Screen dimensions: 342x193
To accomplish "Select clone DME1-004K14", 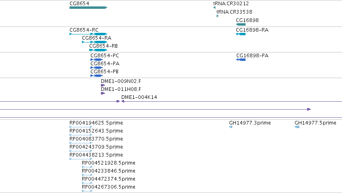I will (139, 97).
